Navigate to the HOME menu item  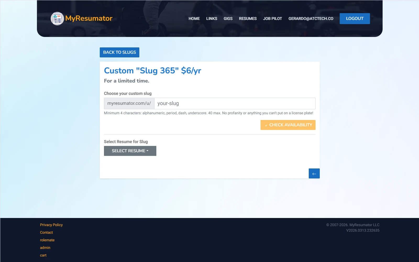tap(194, 18)
